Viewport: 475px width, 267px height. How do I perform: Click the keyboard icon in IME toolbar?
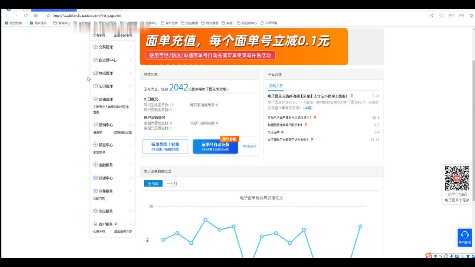[457, 256]
